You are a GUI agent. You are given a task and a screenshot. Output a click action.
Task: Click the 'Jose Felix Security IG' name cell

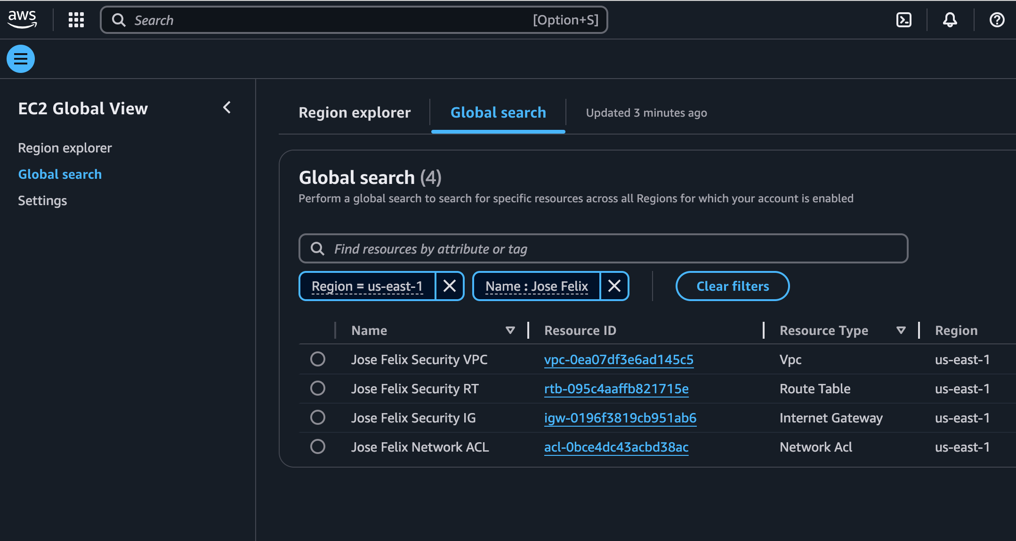point(413,418)
